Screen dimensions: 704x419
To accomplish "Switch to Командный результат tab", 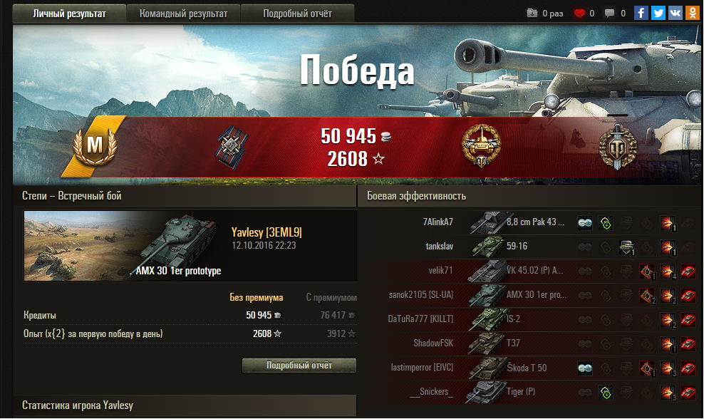I will click(184, 14).
